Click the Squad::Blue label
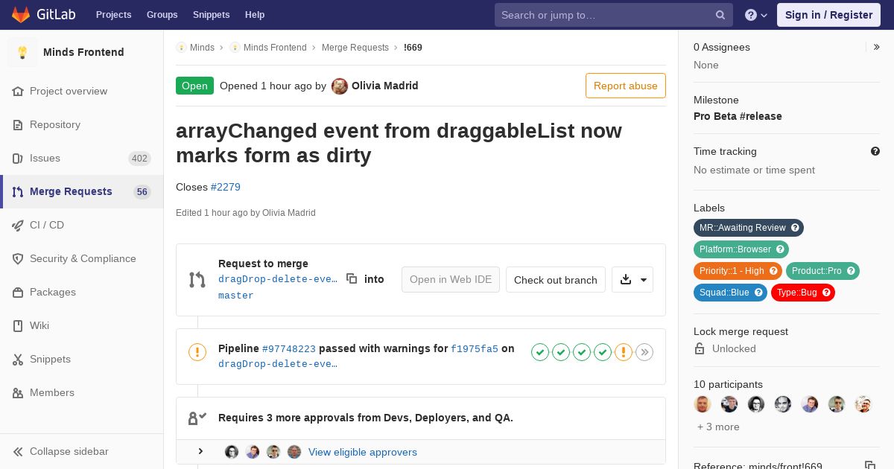 (730, 293)
